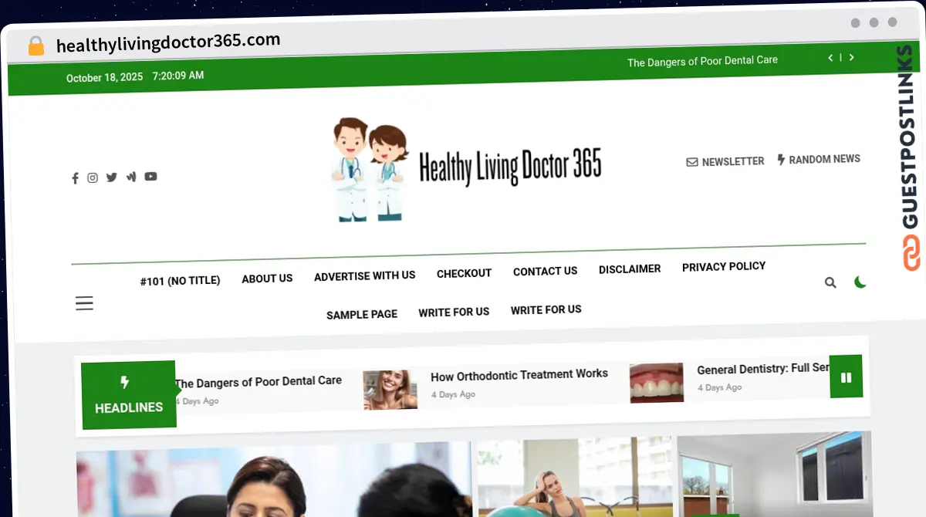Click the search magnifier icon
Image resolution: width=926 pixels, height=517 pixels.
coord(830,282)
